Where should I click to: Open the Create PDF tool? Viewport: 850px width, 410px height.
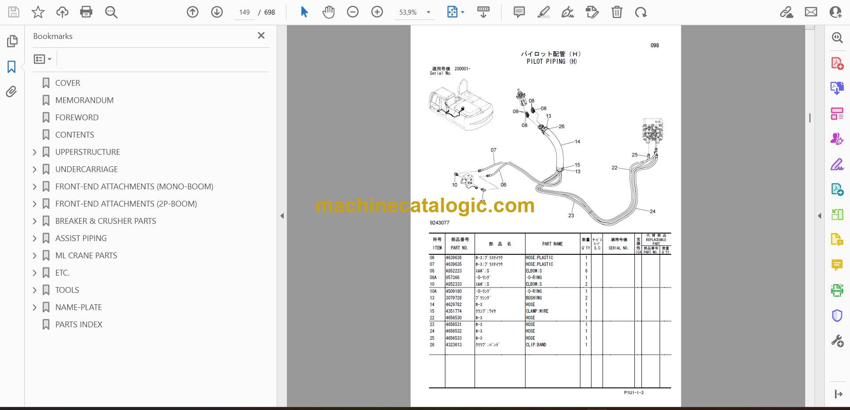837,63
